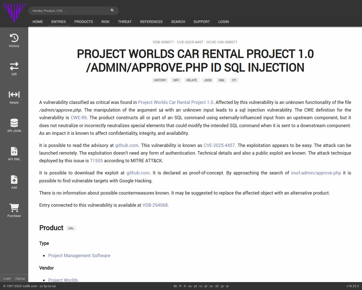The image size is (362, 290).
Task: Open the API JSON database icon
Action: coord(14,123)
